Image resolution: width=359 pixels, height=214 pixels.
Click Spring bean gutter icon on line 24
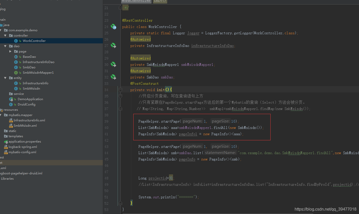click(x=113, y=26)
